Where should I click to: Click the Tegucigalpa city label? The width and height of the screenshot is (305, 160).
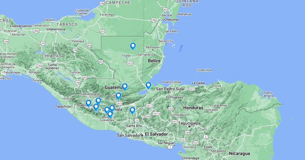[x=190, y=123]
